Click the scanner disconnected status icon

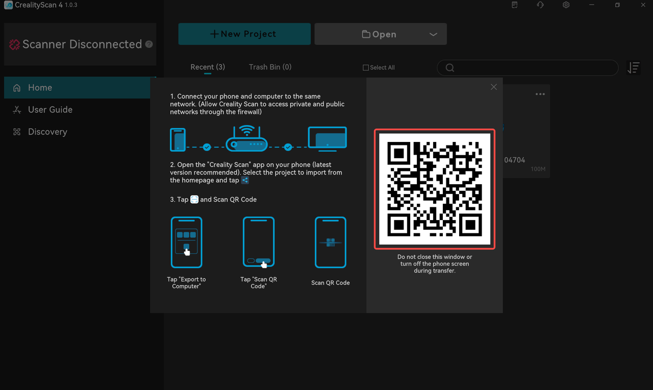[14, 45]
